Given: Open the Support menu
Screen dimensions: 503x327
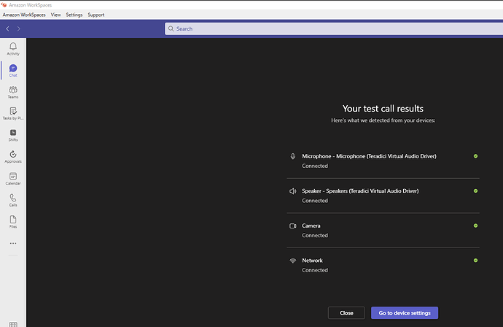Looking at the screenshot, I should tap(96, 15).
